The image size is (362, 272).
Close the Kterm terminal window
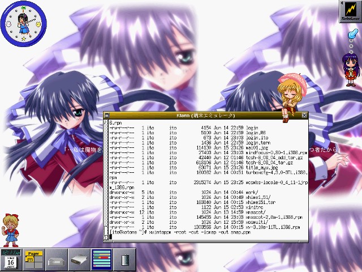point(304,115)
